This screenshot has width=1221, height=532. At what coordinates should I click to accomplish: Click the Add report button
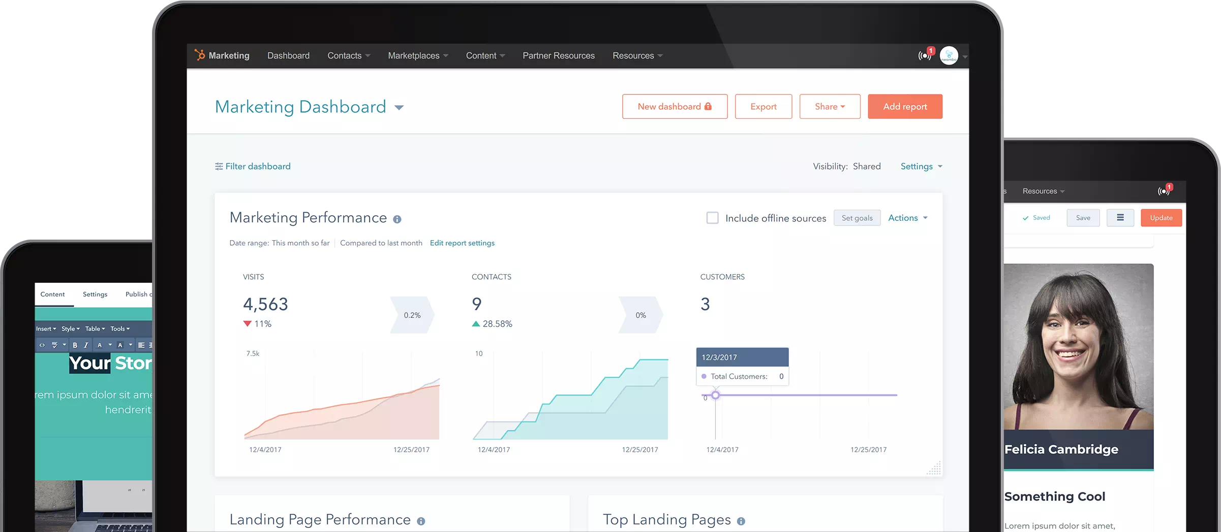click(x=904, y=107)
